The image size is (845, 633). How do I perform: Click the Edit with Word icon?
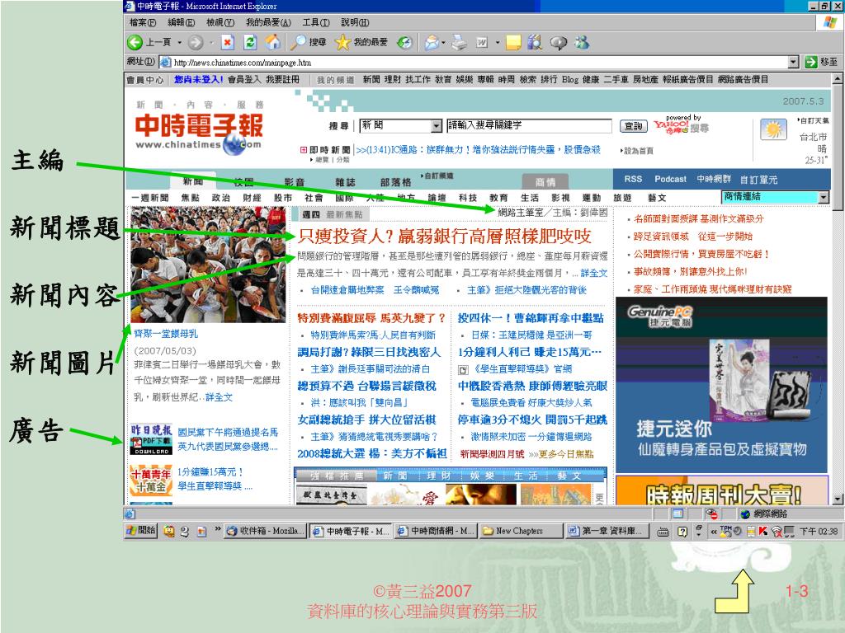point(482,43)
